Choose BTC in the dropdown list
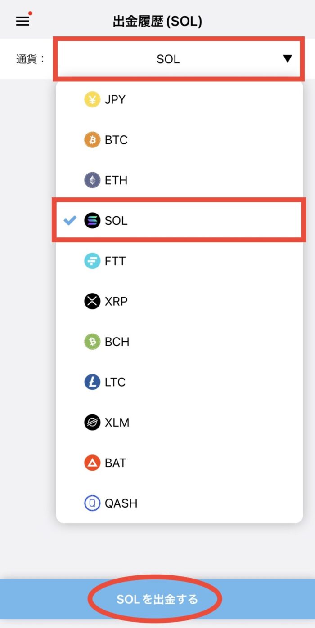Viewport: 315px width, 628px height. coord(179,140)
